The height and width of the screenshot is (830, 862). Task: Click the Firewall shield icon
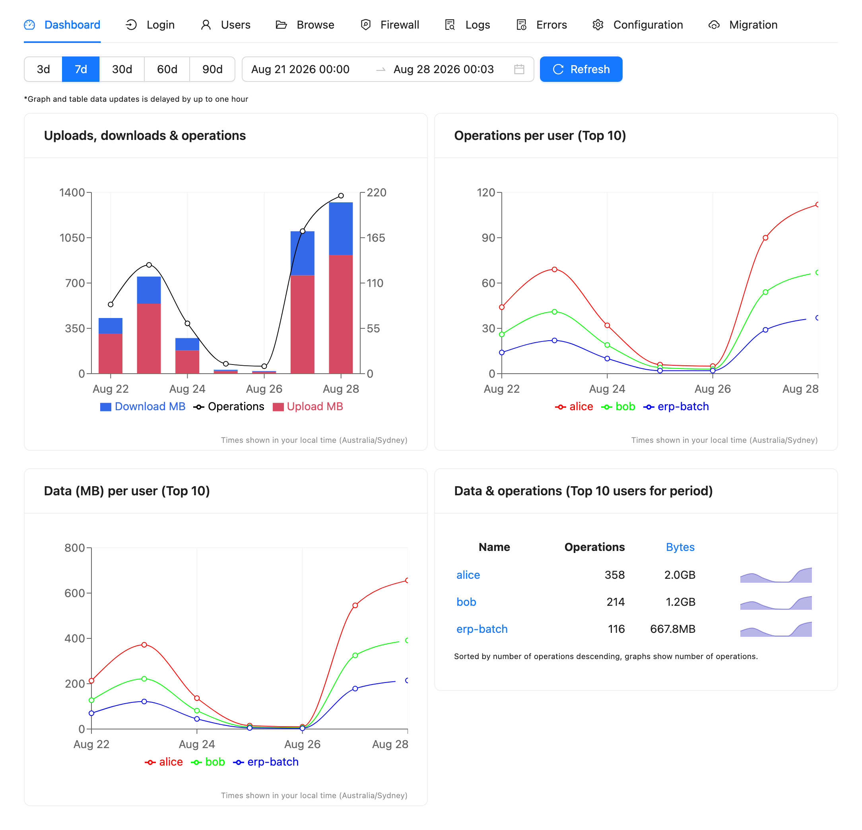(x=365, y=25)
